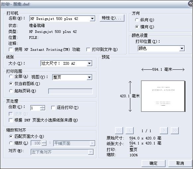Click the page preview thumbnail
The image size is (193, 169).
163,96
